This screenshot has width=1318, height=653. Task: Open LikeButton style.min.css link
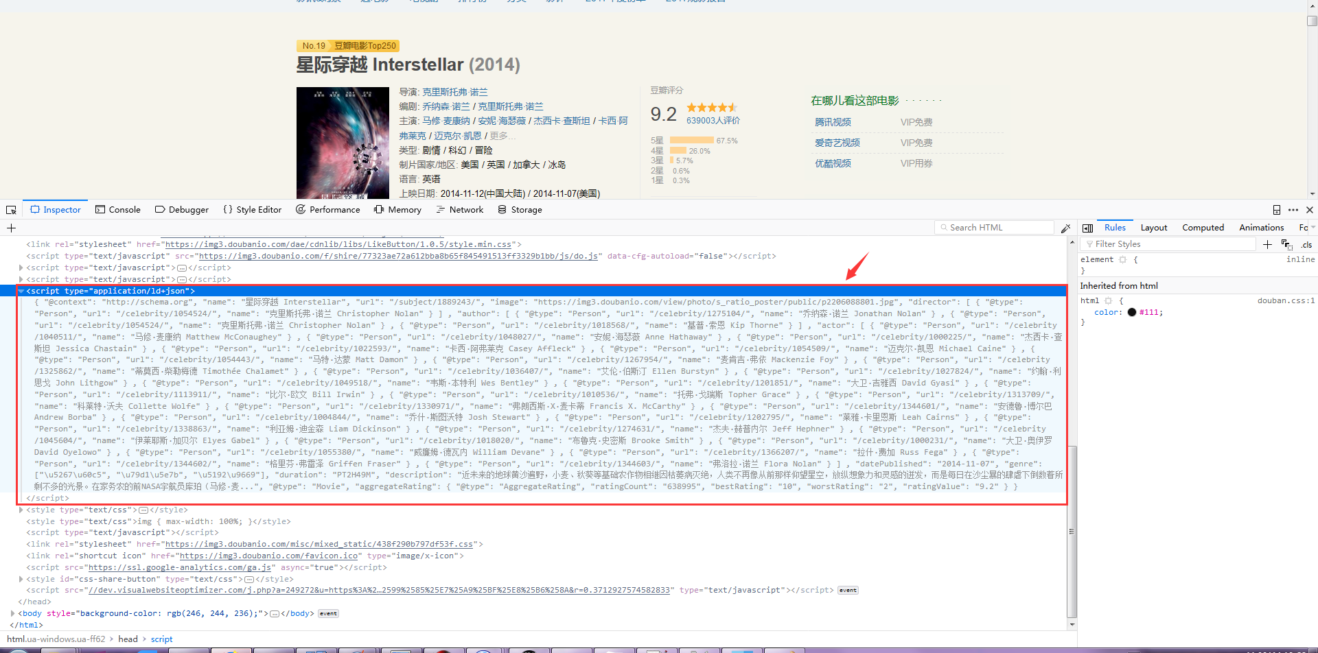tap(338, 245)
